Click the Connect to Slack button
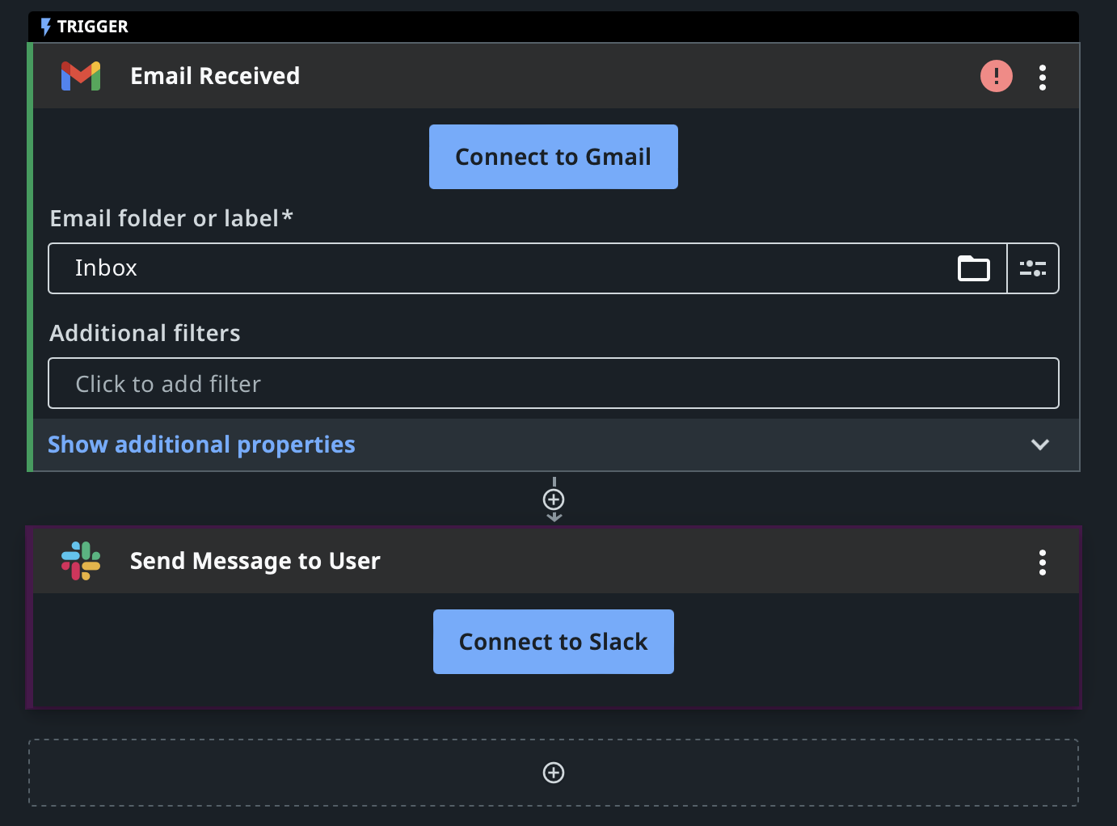Screen dimensions: 1117x826 tap(554, 642)
